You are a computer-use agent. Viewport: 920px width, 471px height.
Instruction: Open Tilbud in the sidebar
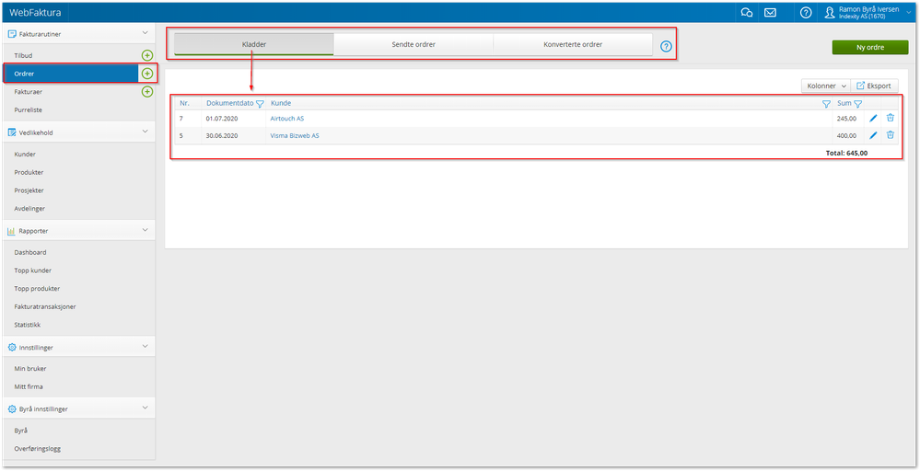coord(23,55)
